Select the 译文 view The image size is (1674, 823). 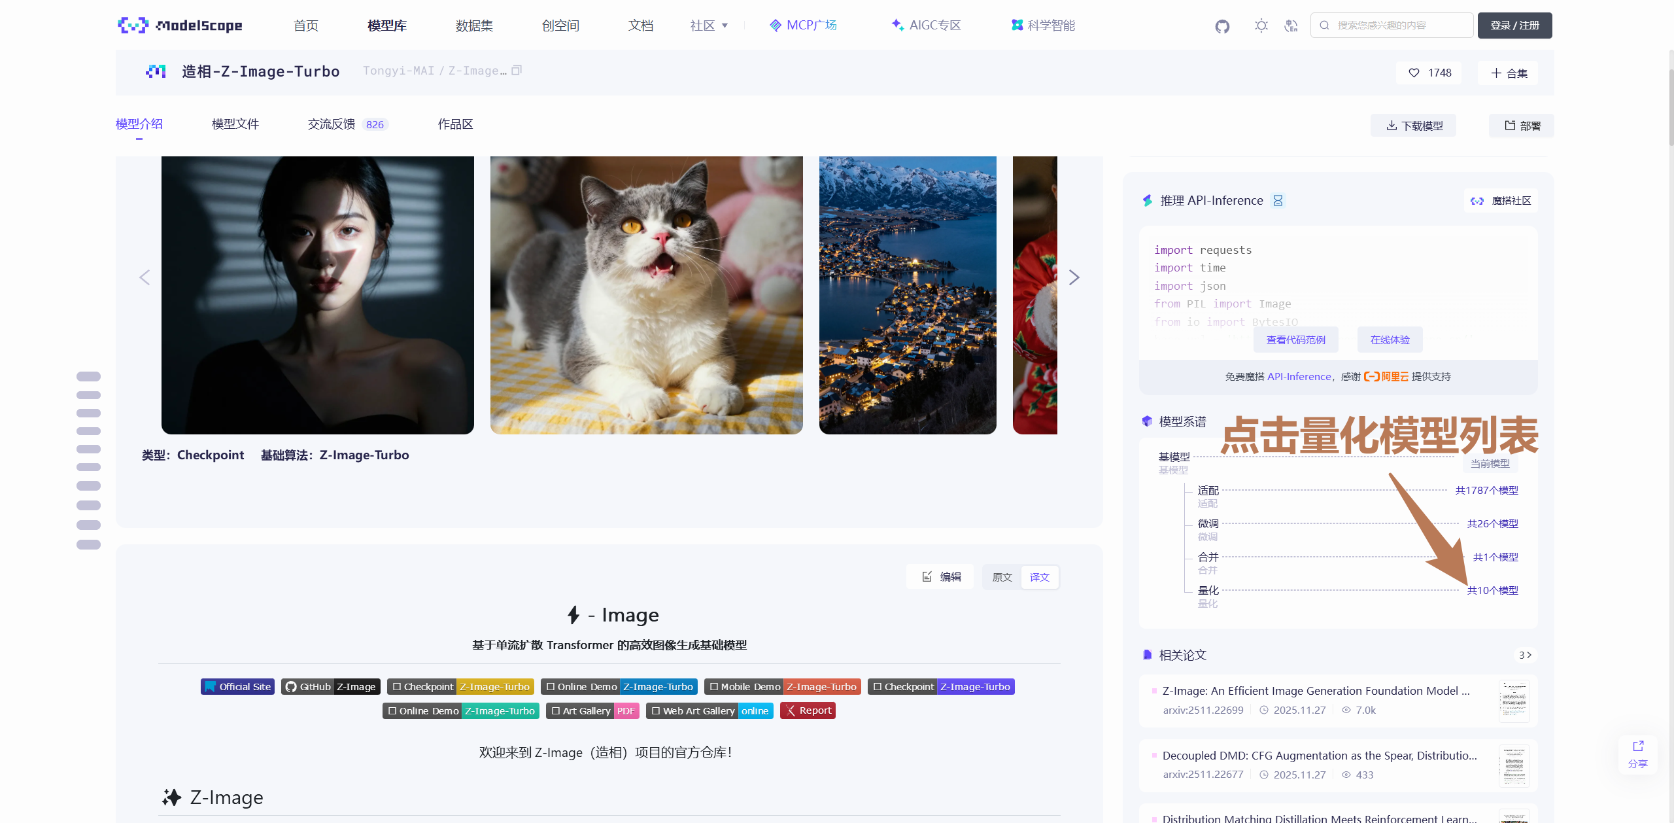pyautogui.click(x=1039, y=577)
